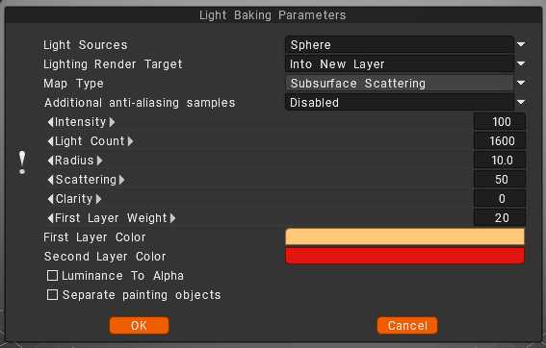This screenshot has height=348, width=546.
Task: Decrease Light Count using the left arrow
Action: tap(50, 141)
